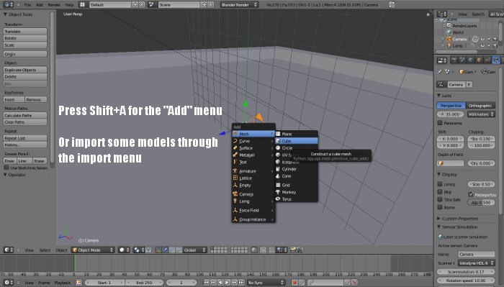The width and height of the screenshot is (504, 287).
Task: Open the render properties tab icon
Action: (454, 60)
